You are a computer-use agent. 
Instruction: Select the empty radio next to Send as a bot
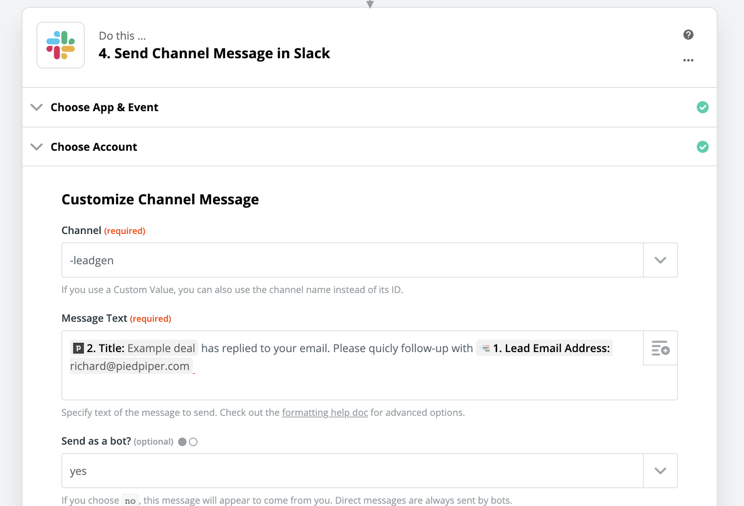click(193, 442)
